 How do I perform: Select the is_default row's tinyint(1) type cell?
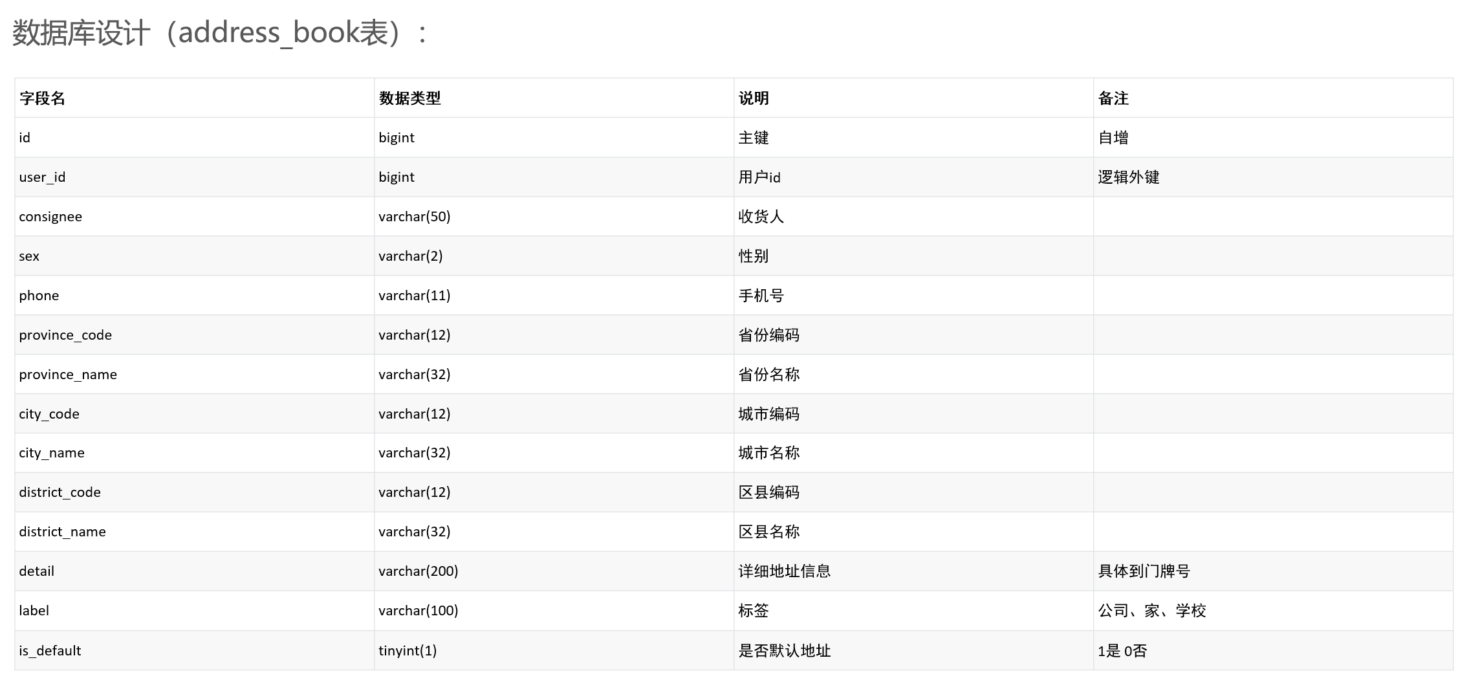(407, 650)
